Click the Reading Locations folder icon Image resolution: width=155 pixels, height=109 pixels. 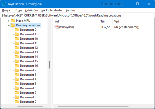point(13,25)
